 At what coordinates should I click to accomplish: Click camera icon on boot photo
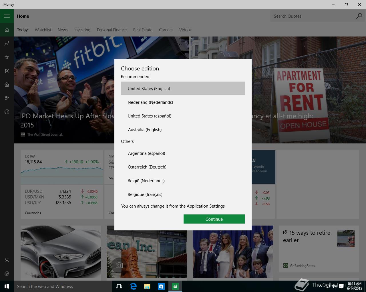point(119,265)
